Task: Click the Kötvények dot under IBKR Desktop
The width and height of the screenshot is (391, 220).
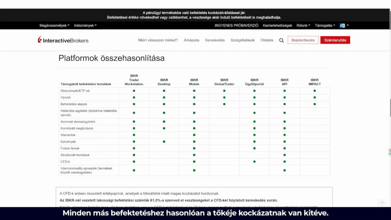Action: coord(164,141)
